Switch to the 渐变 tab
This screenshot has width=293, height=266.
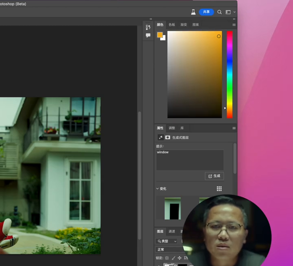tap(184, 25)
